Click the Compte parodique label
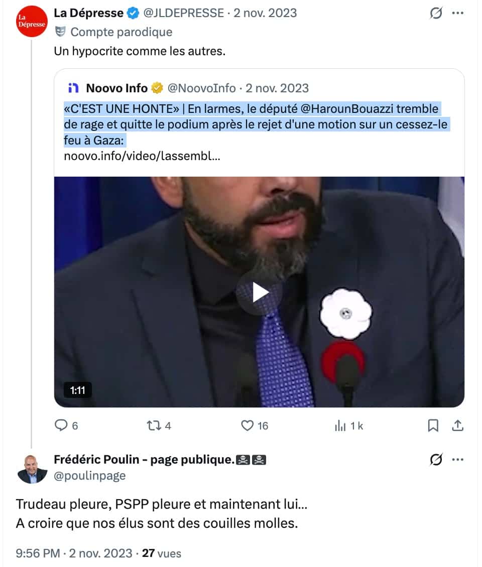 pyautogui.click(x=121, y=32)
